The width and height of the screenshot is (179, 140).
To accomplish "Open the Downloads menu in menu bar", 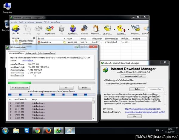I will (x=29, y=22).
